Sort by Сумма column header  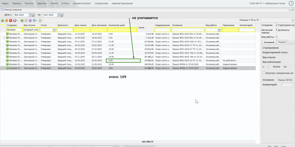tap(146, 28)
